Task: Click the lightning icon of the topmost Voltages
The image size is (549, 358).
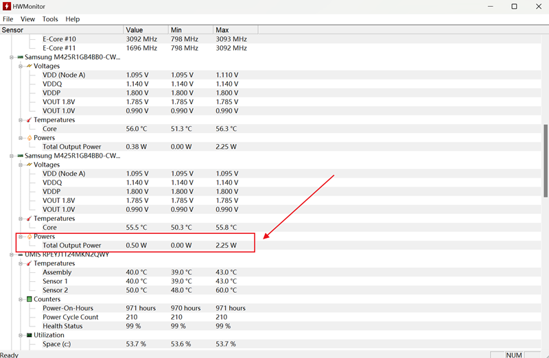Action: click(x=30, y=67)
